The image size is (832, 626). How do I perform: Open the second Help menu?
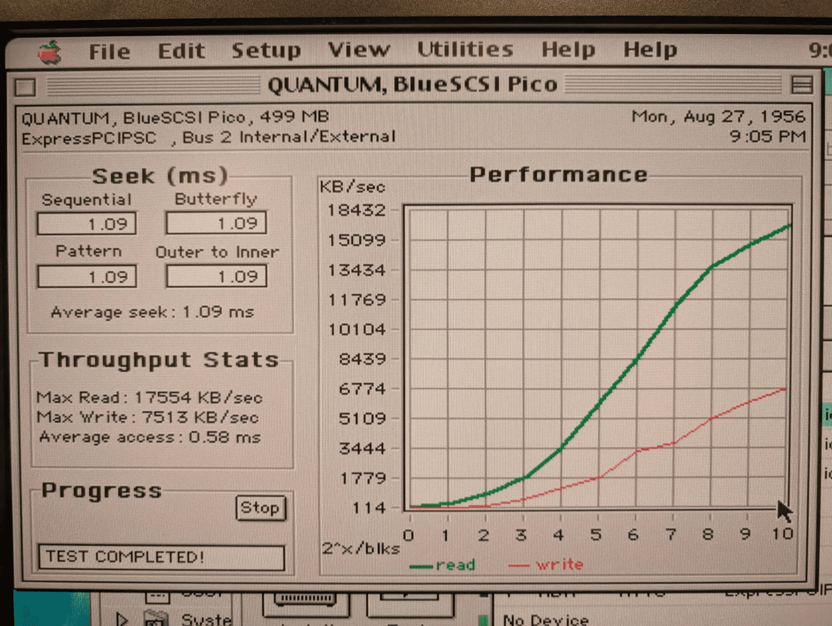pyautogui.click(x=650, y=50)
